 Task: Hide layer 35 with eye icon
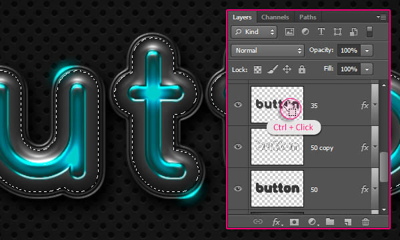238,105
